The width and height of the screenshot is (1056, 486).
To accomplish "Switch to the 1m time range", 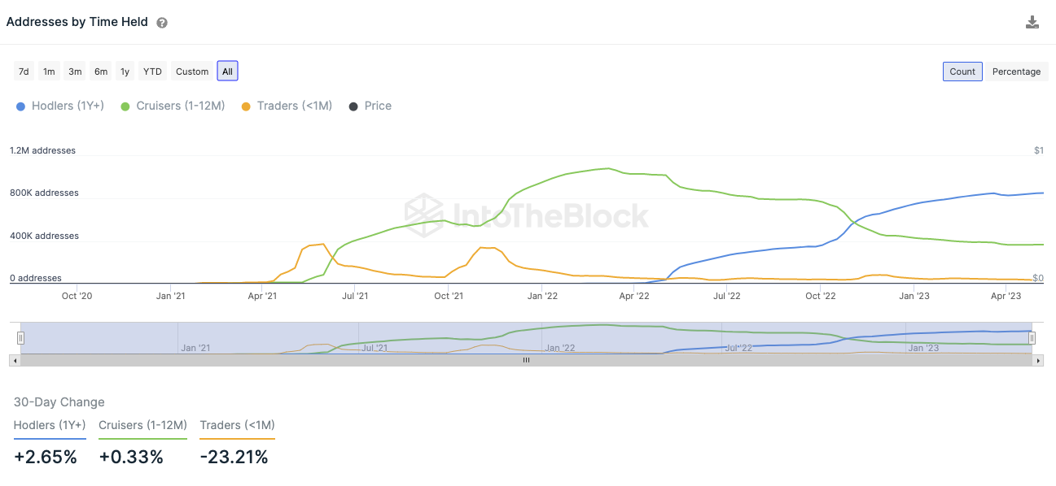I will click(x=49, y=72).
